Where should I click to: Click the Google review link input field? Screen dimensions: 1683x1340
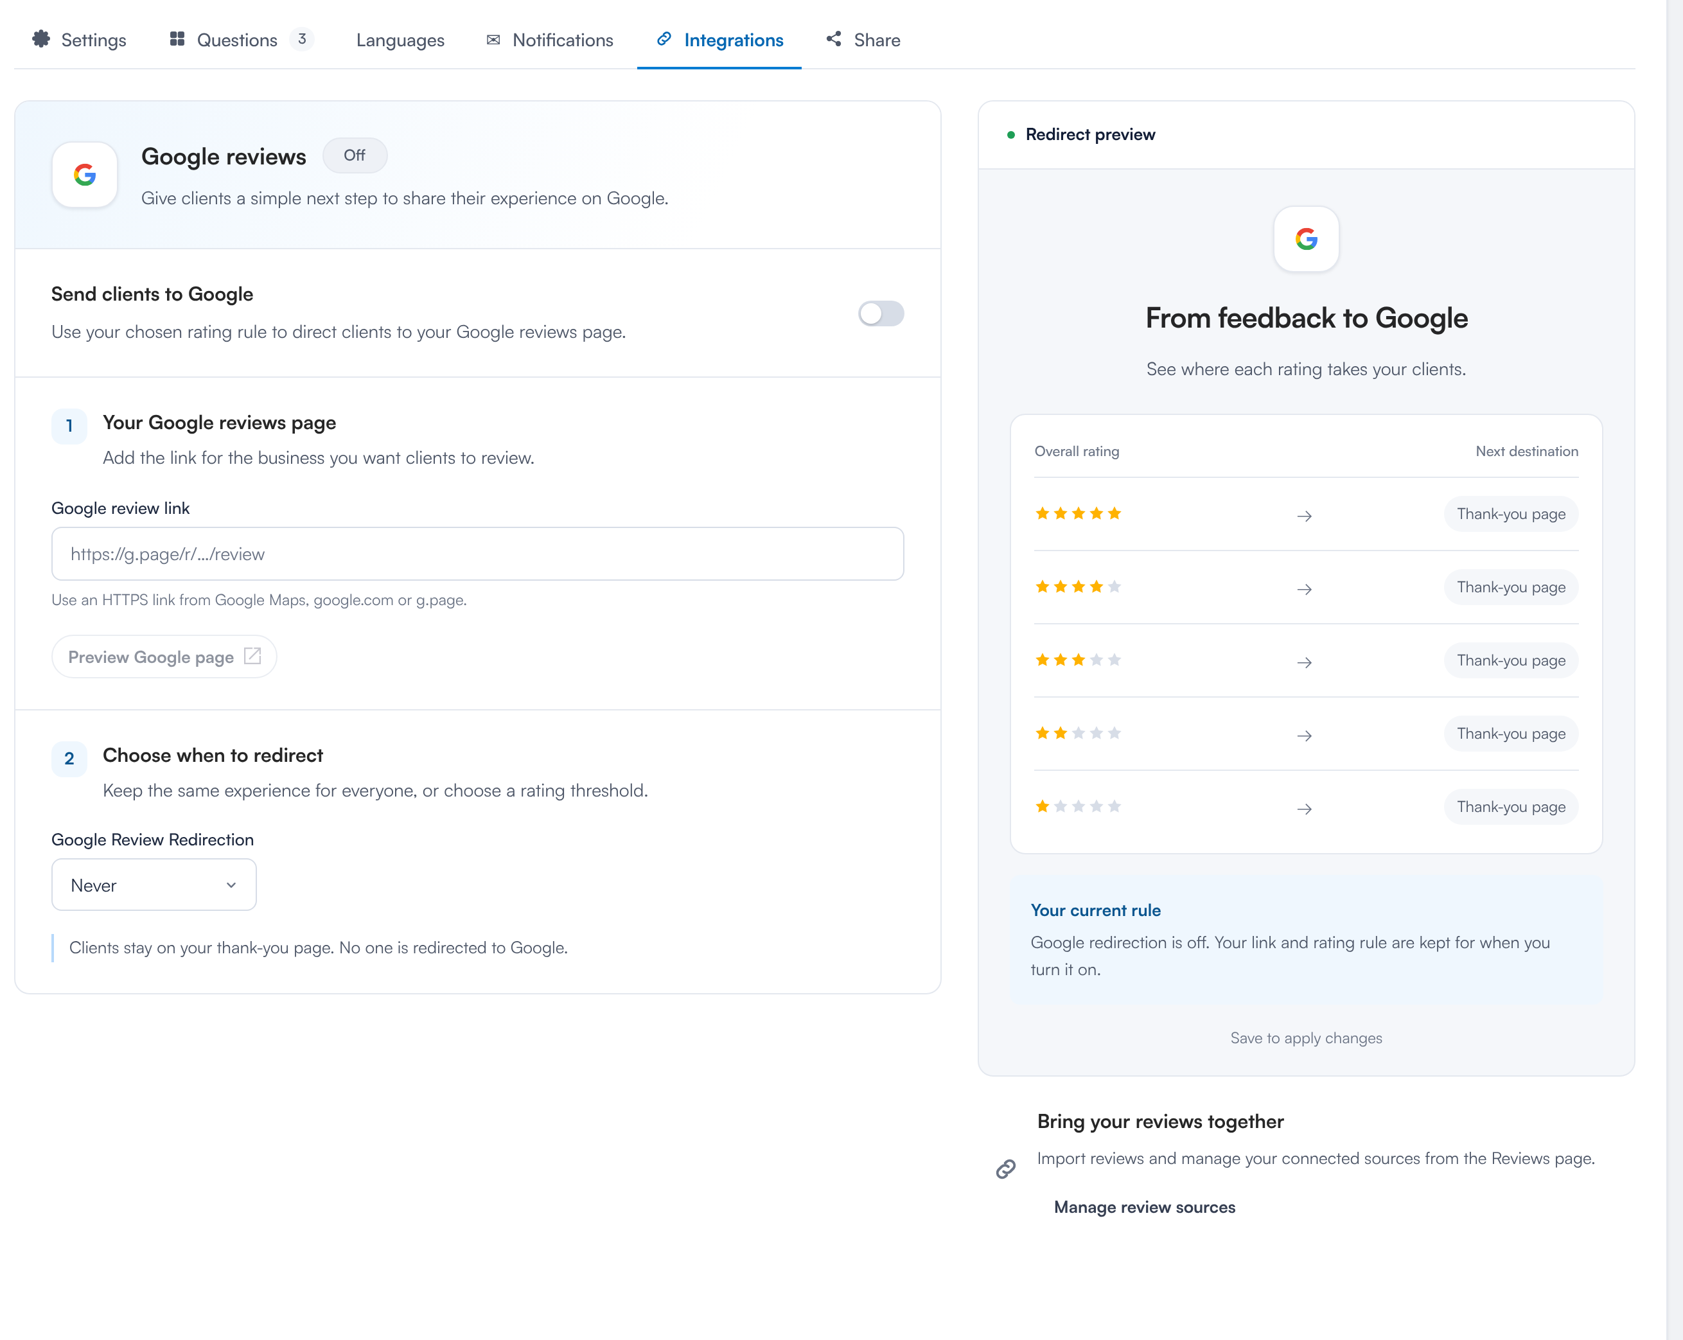click(478, 554)
